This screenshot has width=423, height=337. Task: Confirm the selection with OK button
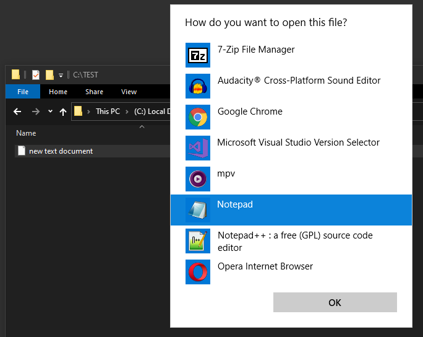point(335,302)
